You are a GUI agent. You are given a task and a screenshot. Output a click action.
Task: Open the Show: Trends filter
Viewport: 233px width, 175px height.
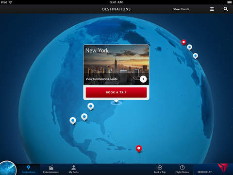pos(181,9)
